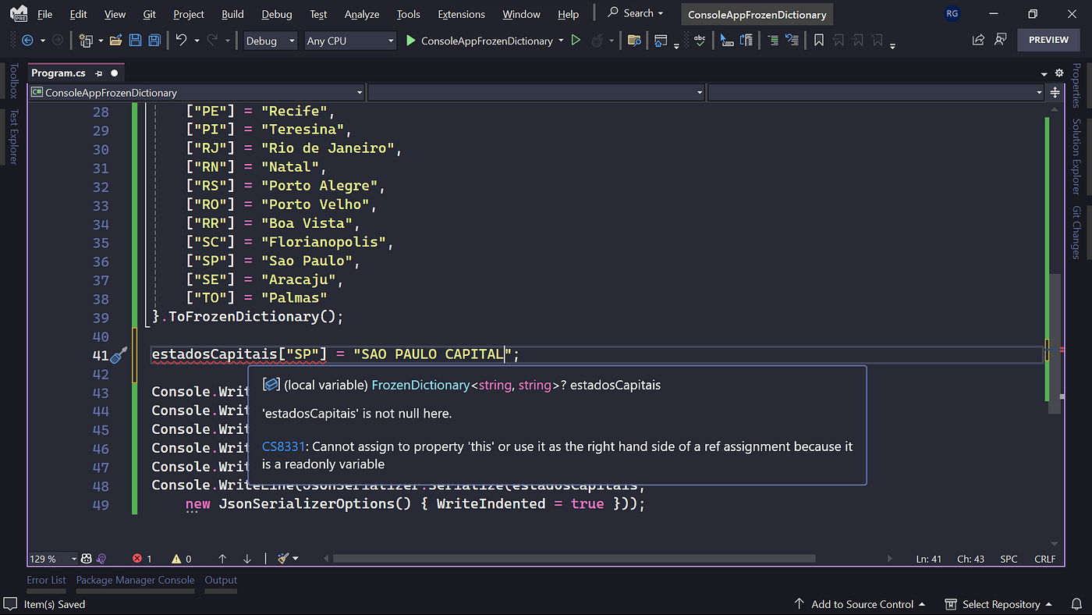Click the browser window toolbar icon
Screen dimensions: 1092x615
click(x=661, y=41)
